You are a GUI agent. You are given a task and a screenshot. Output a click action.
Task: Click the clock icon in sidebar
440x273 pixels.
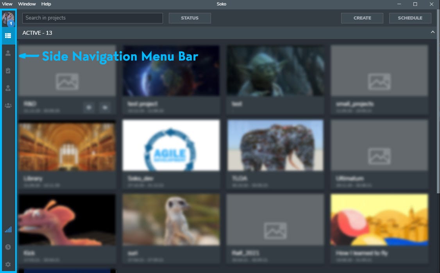click(8, 247)
